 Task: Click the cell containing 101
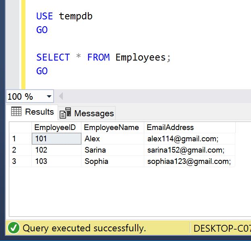coord(56,139)
